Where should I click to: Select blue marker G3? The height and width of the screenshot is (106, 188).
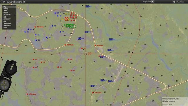coord(36,35)
